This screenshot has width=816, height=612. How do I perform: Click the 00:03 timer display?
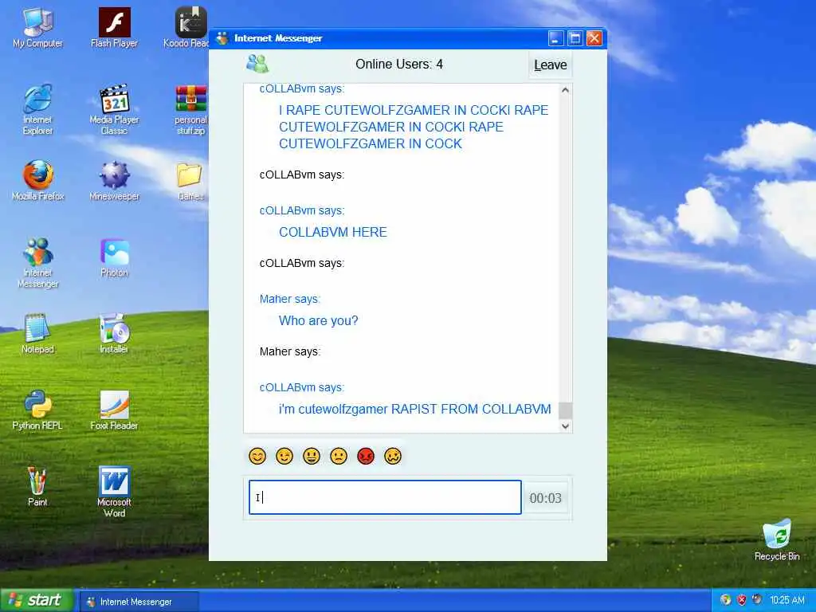(x=545, y=498)
